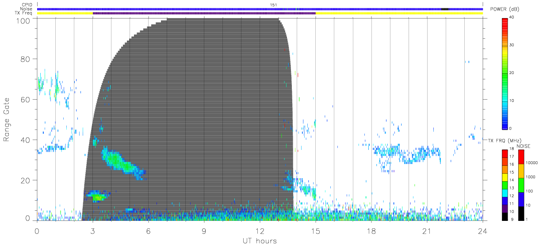Click the purple segment of TX Freq bar
The image size is (543, 250).
204,13
